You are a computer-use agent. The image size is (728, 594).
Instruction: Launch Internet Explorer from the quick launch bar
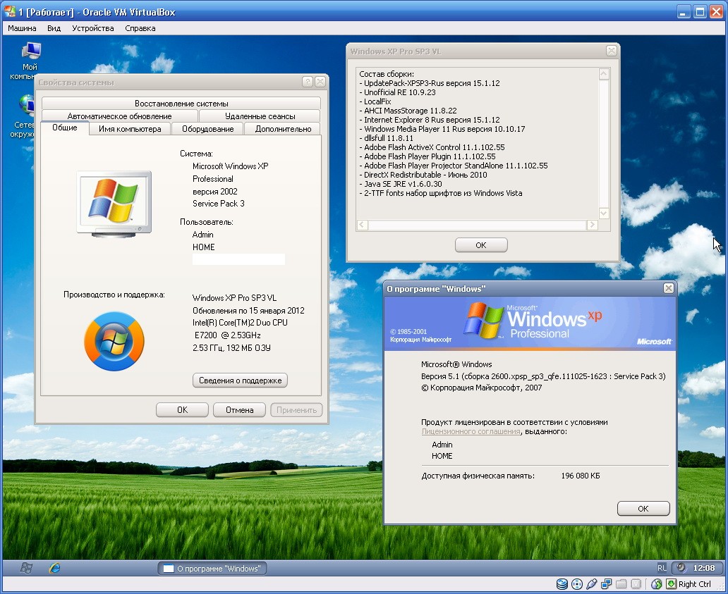click(54, 568)
